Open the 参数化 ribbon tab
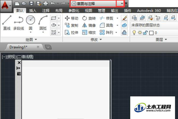Viewport: 178px width, 119px height. (x=74, y=11)
